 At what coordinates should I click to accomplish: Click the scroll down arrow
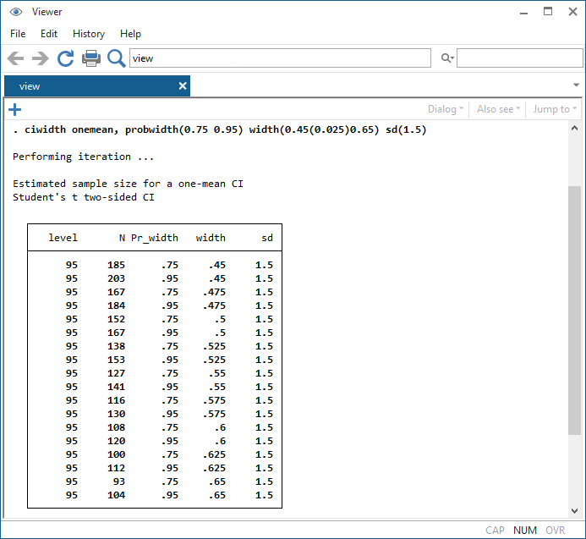pos(574,510)
